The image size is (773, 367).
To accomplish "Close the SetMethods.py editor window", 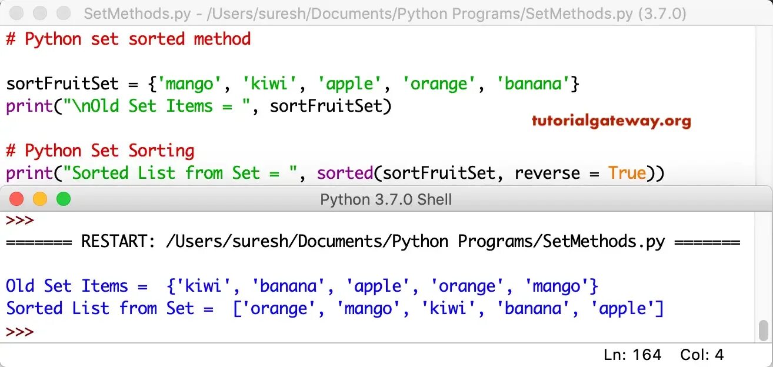I will coord(16,13).
